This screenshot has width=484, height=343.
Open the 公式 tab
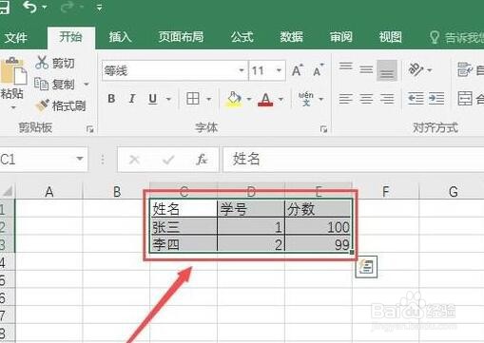242,37
